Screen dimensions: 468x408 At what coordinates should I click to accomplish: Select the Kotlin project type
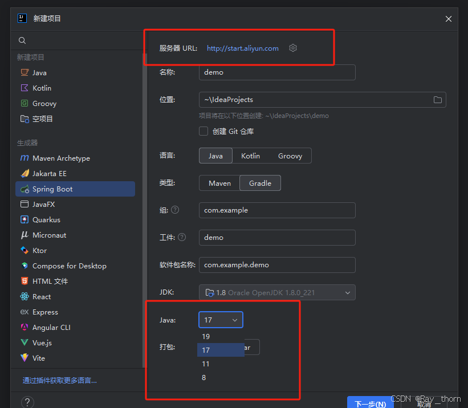[x=75, y=88]
